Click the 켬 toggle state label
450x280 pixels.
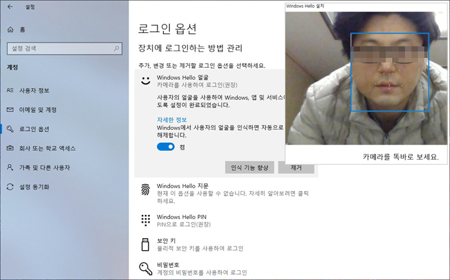182,147
